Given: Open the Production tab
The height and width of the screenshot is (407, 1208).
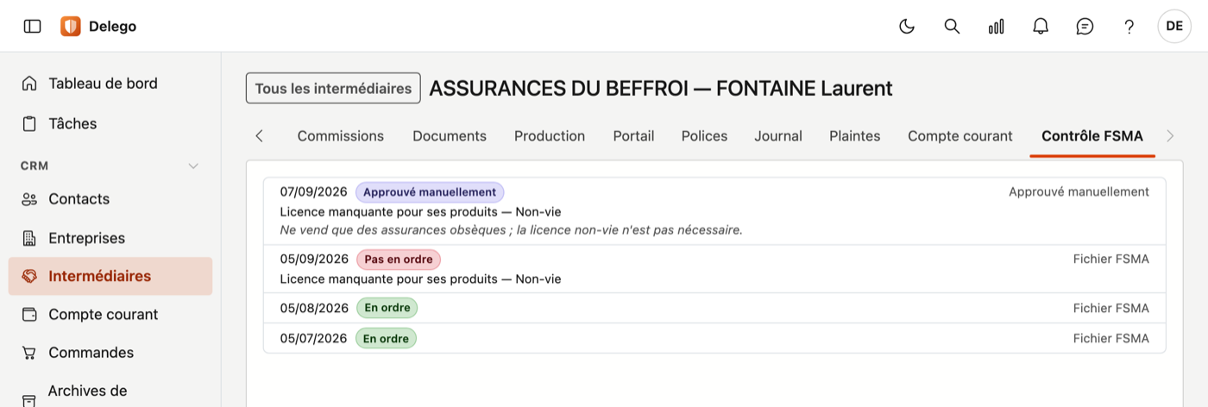Looking at the screenshot, I should (550, 136).
